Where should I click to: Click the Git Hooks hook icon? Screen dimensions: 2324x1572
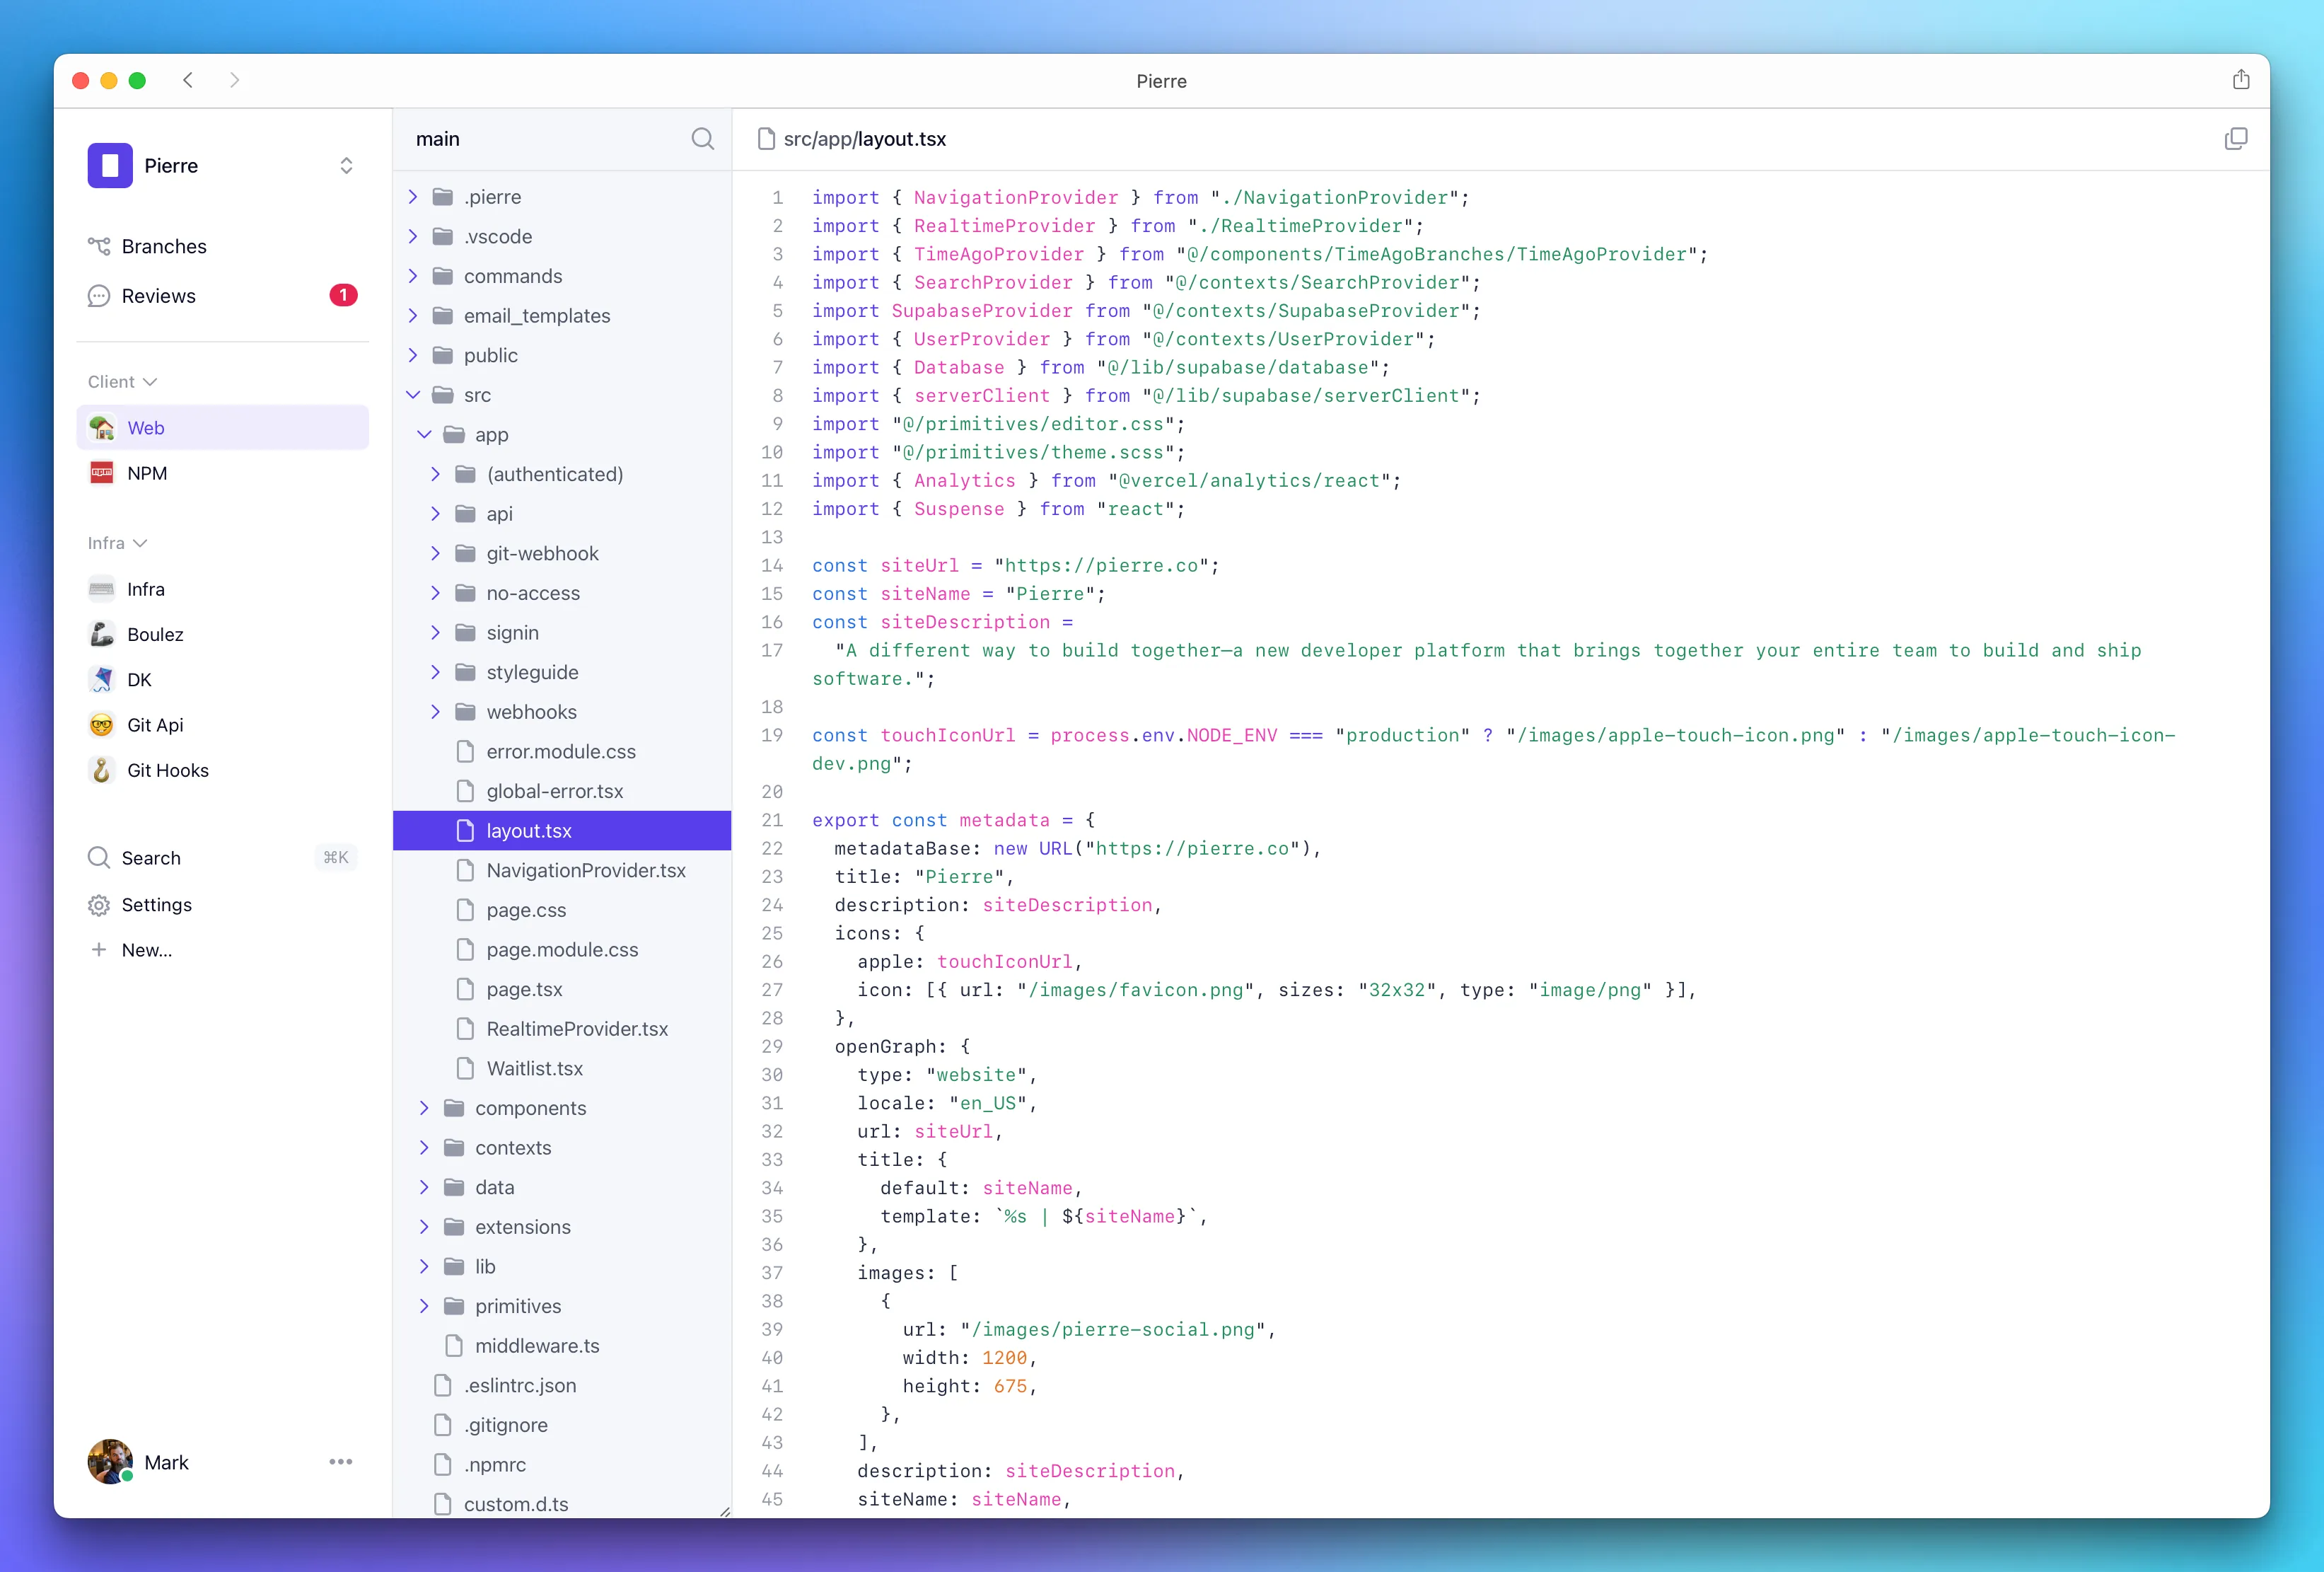(x=102, y=770)
